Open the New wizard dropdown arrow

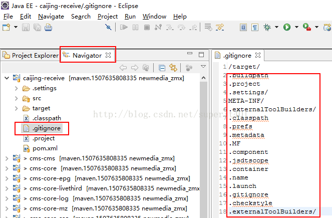16,27
